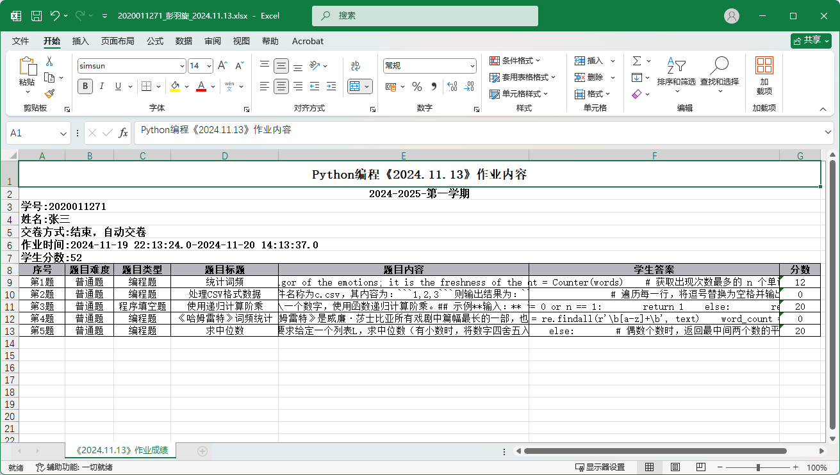The height and width of the screenshot is (475, 840).
Task: Click the 共享 (Share) button
Action: pos(811,40)
